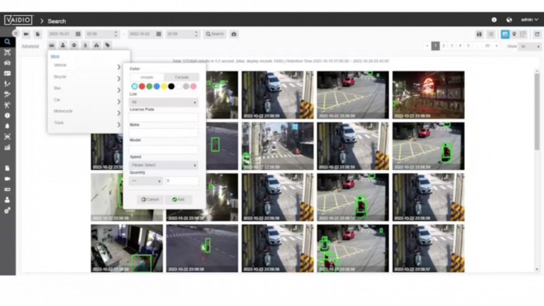
Task: Expand the Show results per page dropdown
Action: [x=529, y=46]
